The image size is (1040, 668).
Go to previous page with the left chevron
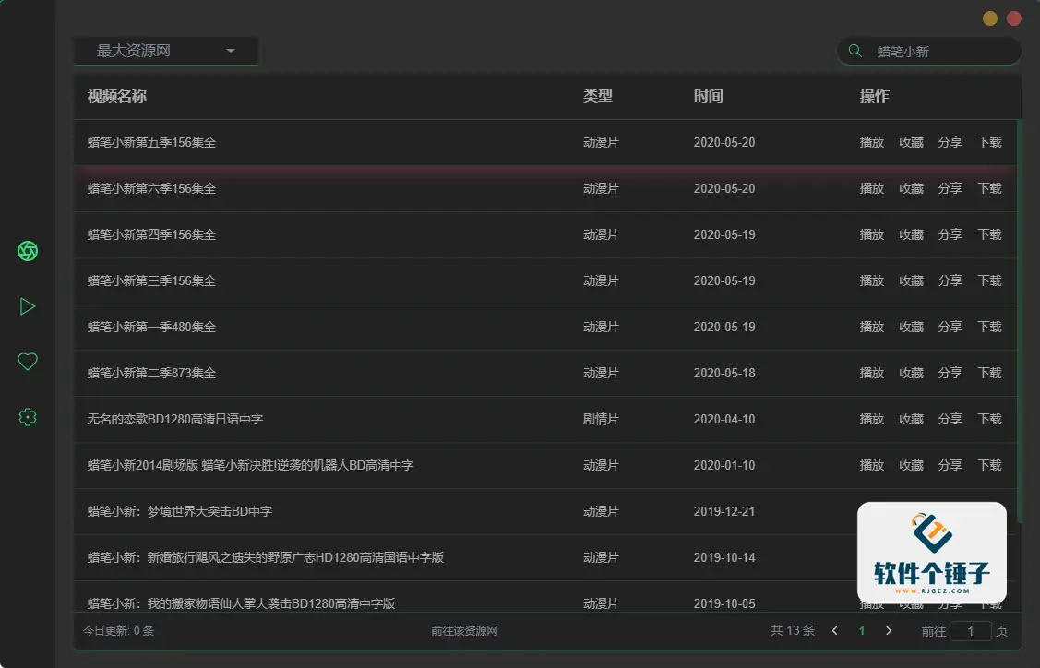[834, 630]
